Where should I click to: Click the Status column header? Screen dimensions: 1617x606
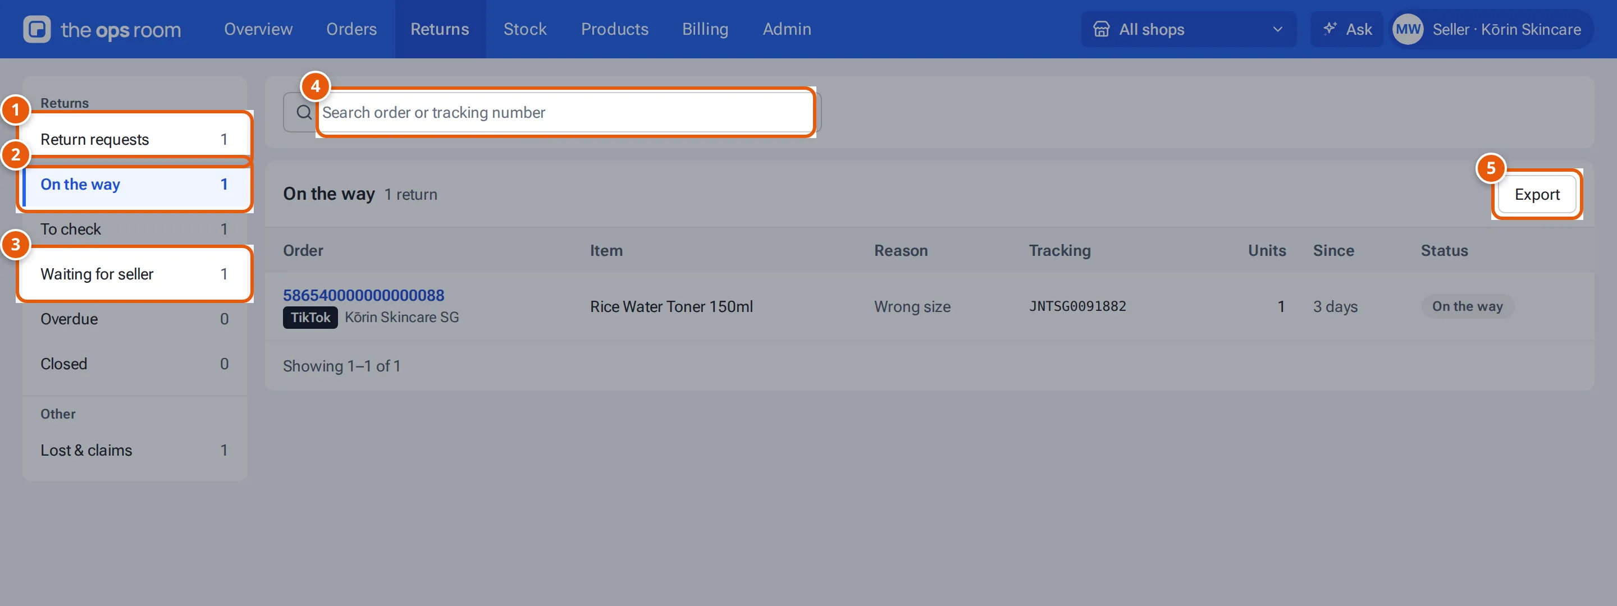(1445, 250)
